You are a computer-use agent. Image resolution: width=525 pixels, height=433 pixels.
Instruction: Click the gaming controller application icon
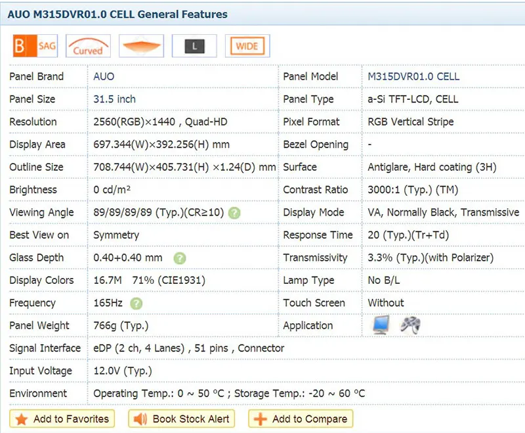[411, 325]
